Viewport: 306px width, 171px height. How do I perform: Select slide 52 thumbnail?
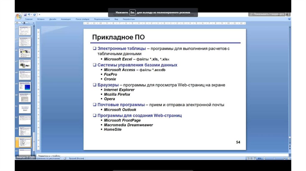(25, 120)
